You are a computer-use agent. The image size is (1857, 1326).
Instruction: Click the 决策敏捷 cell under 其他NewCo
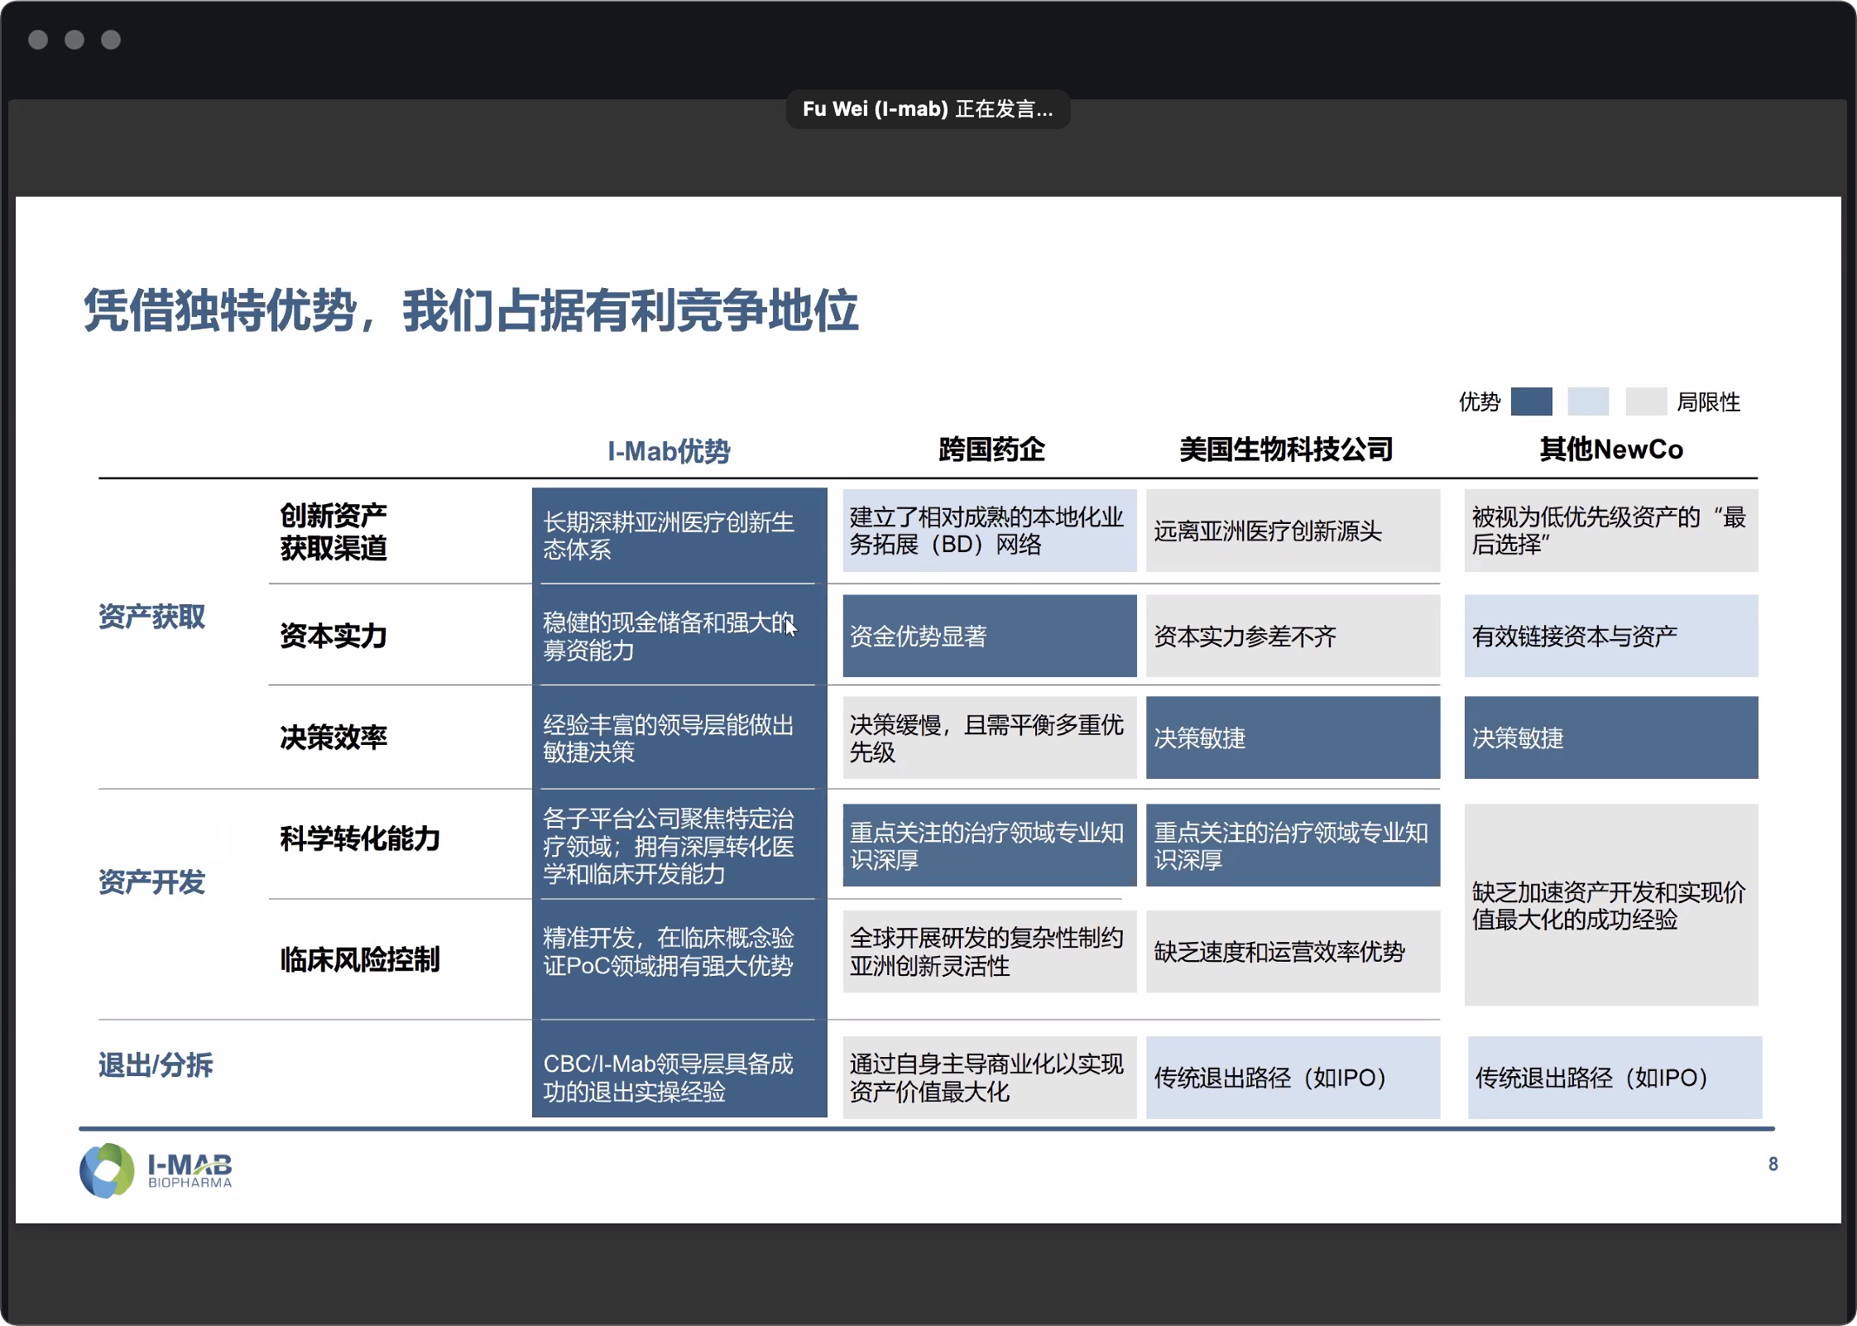(x=1610, y=738)
